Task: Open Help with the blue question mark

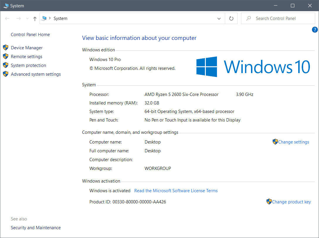Action: [x=315, y=30]
